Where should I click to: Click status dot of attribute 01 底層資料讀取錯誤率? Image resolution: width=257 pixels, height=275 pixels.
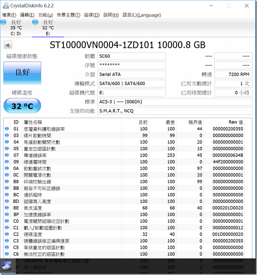7,129
